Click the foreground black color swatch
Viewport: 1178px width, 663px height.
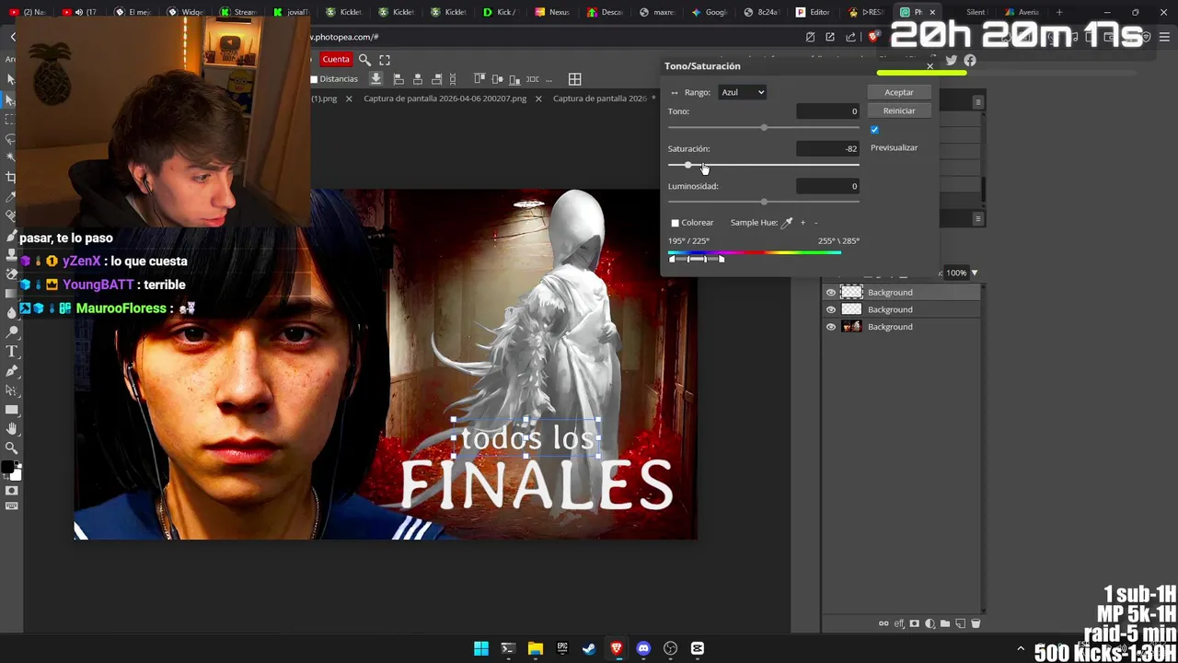pos(8,468)
